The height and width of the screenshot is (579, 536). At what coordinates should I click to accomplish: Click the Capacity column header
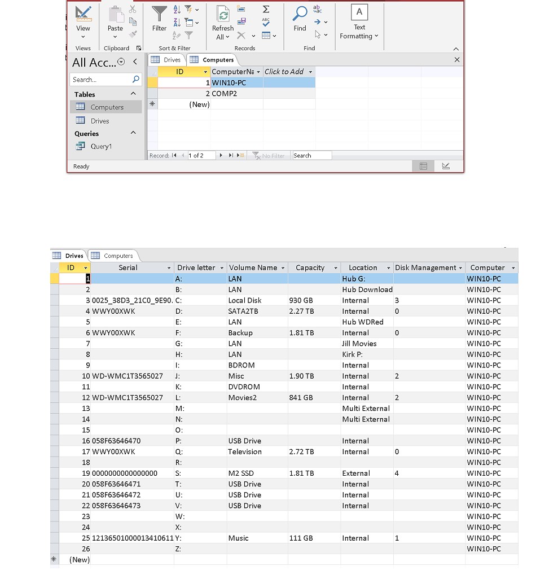[x=310, y=267]
